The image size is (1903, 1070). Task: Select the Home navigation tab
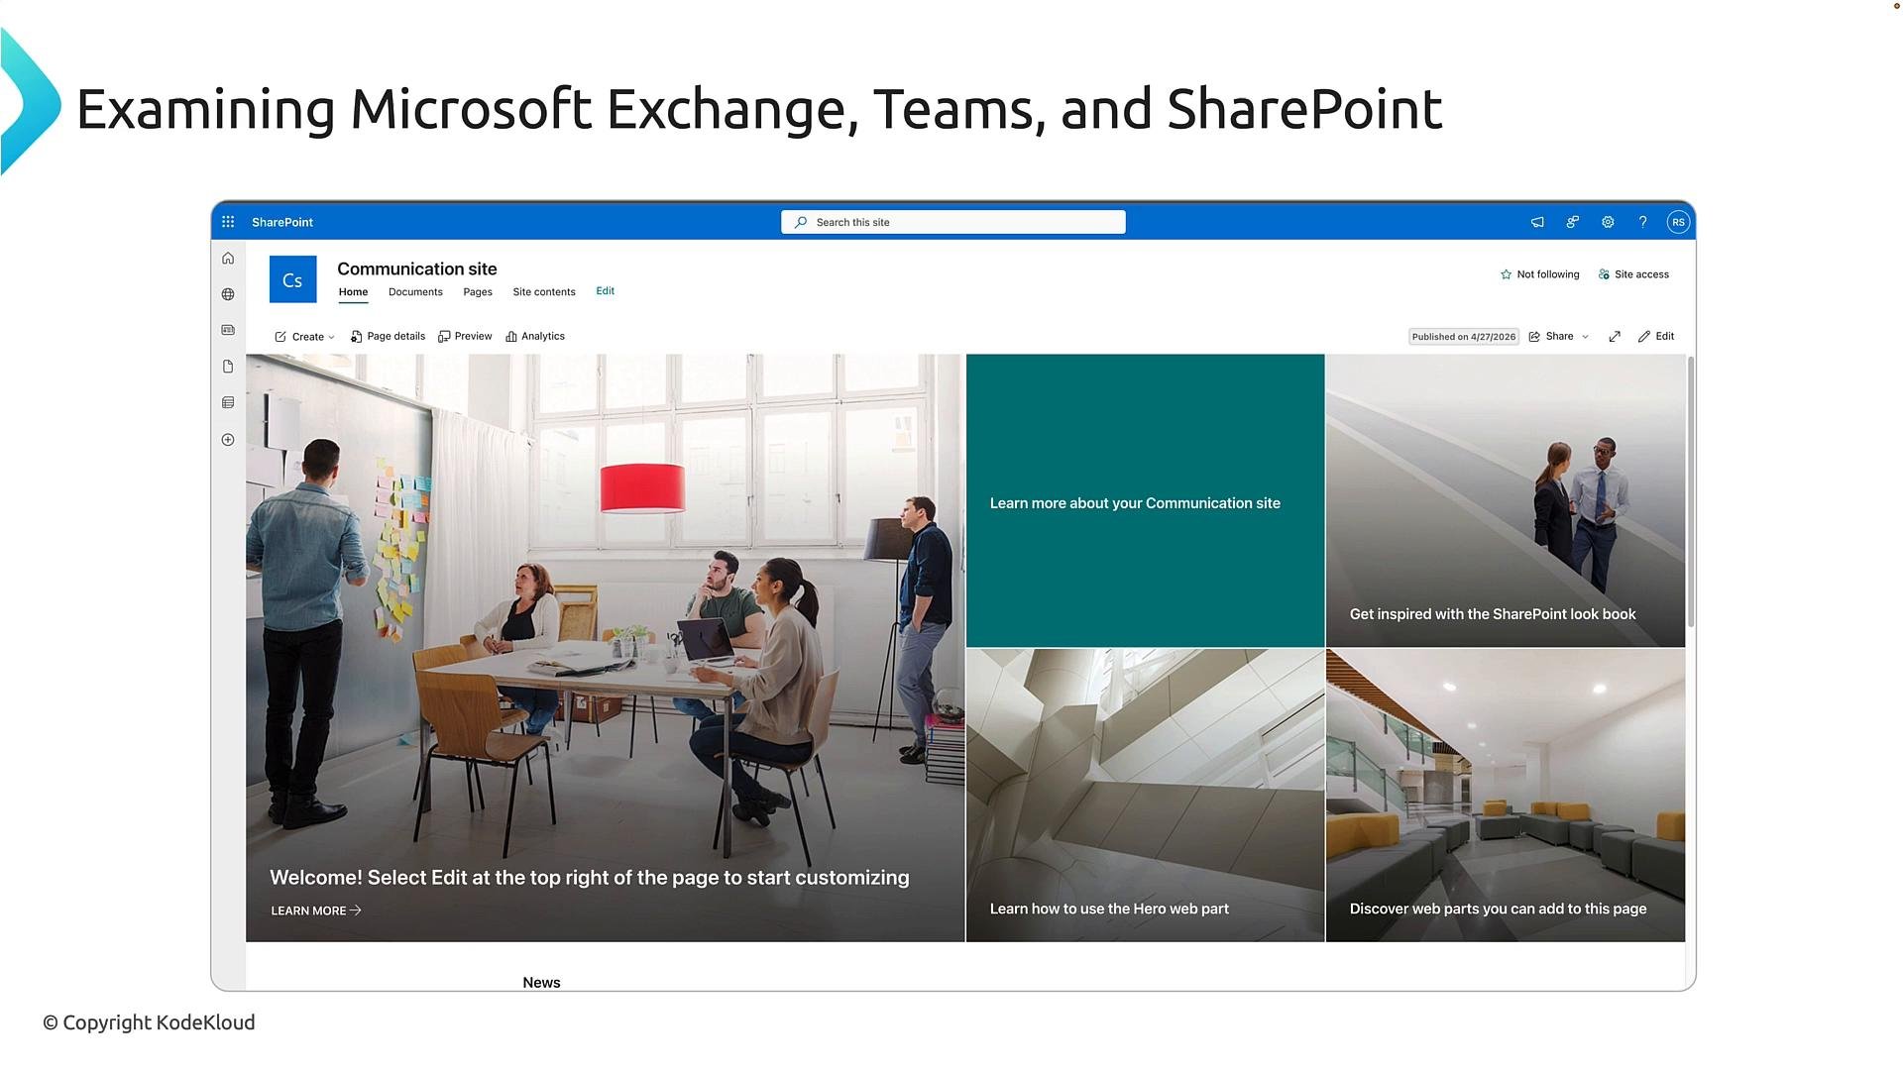[353, 292]
